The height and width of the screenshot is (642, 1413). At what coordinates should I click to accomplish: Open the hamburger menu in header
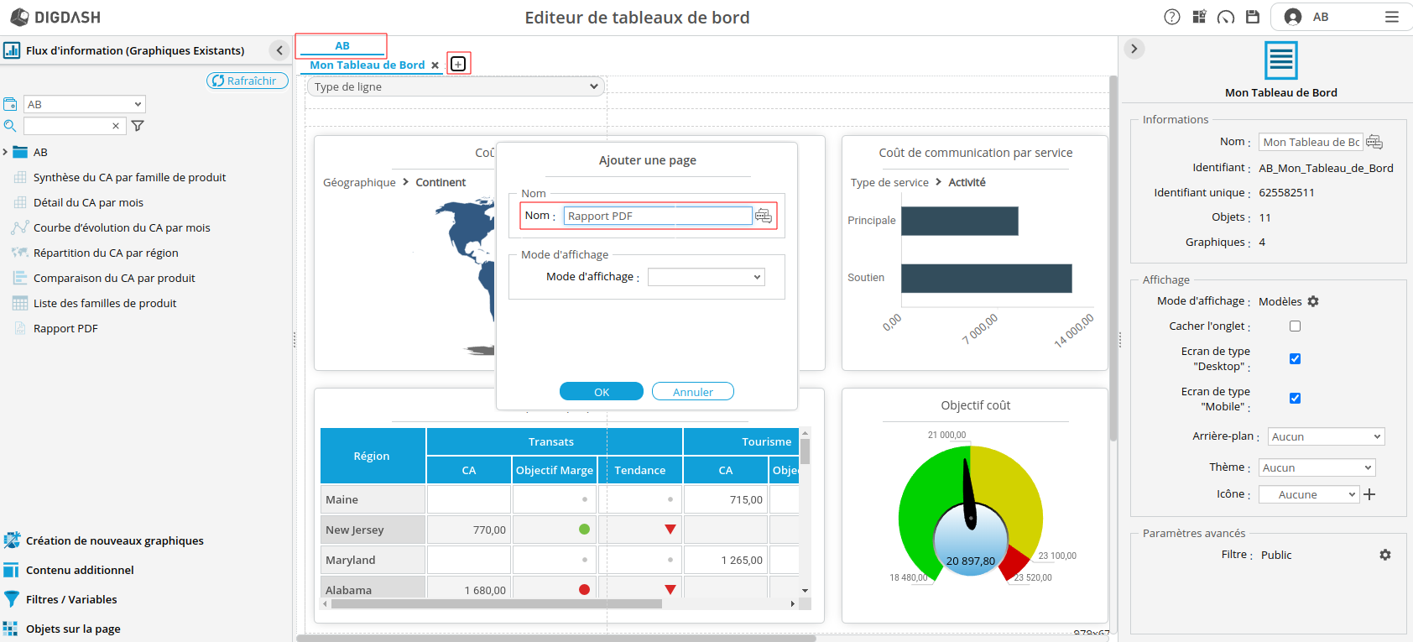1392,17
